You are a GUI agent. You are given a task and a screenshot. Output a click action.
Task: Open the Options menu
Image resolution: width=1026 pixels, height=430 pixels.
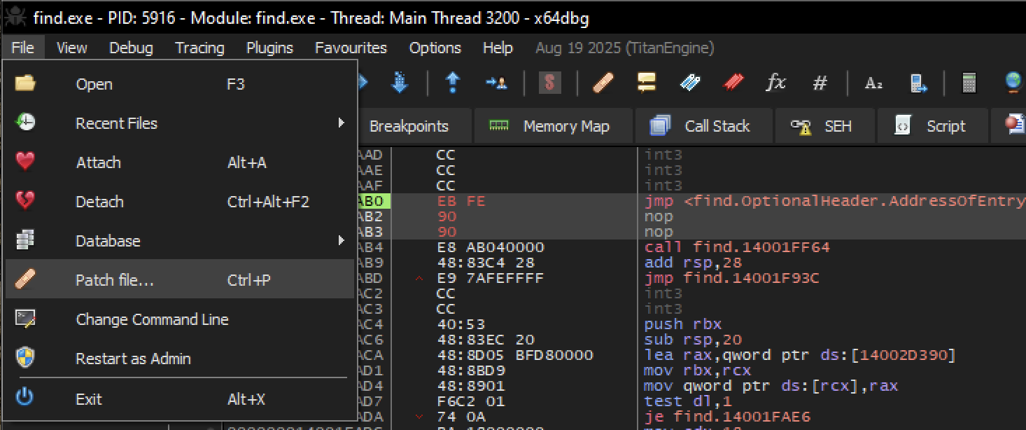[x=435, y=48]
